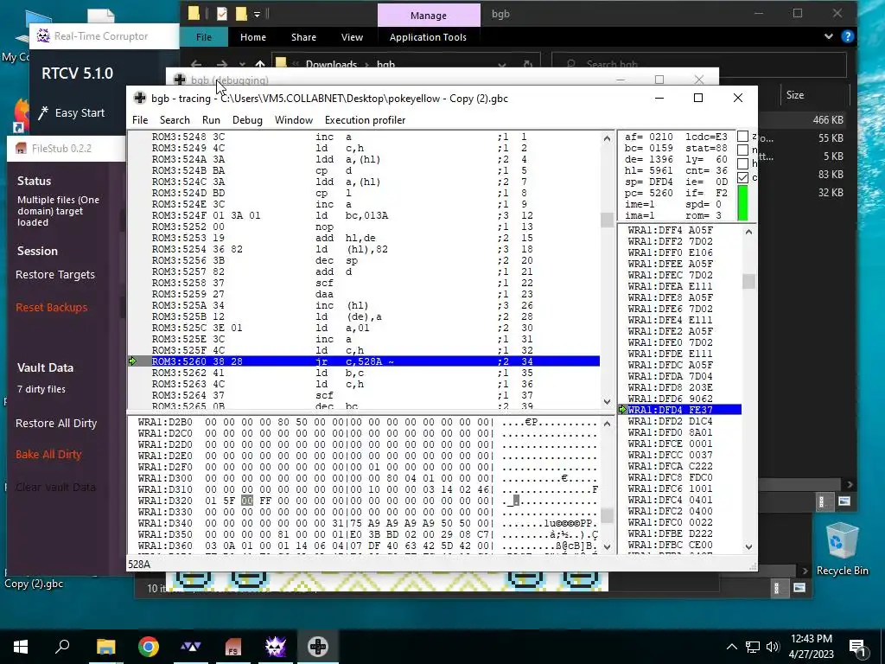Open Home tab in File Explorer ribbon

click(253, 37)
